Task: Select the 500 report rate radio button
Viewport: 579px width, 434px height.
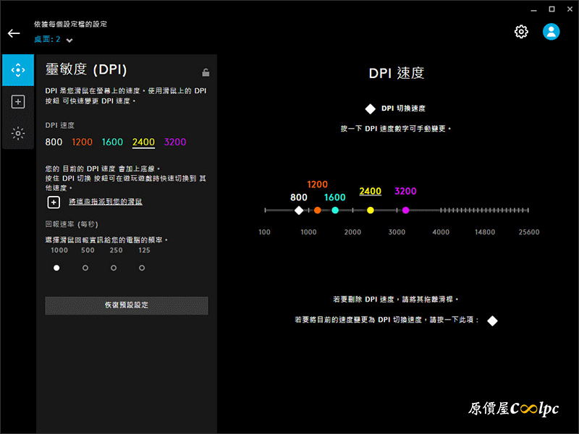Action: (x=85, y=268)
